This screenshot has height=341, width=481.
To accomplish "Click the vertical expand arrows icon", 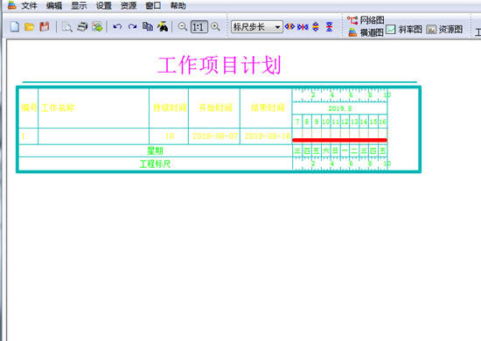I will 316,27.
